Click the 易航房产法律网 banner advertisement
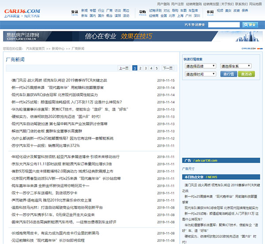Screen dimensions: 265x244 [x=132, y=36]
